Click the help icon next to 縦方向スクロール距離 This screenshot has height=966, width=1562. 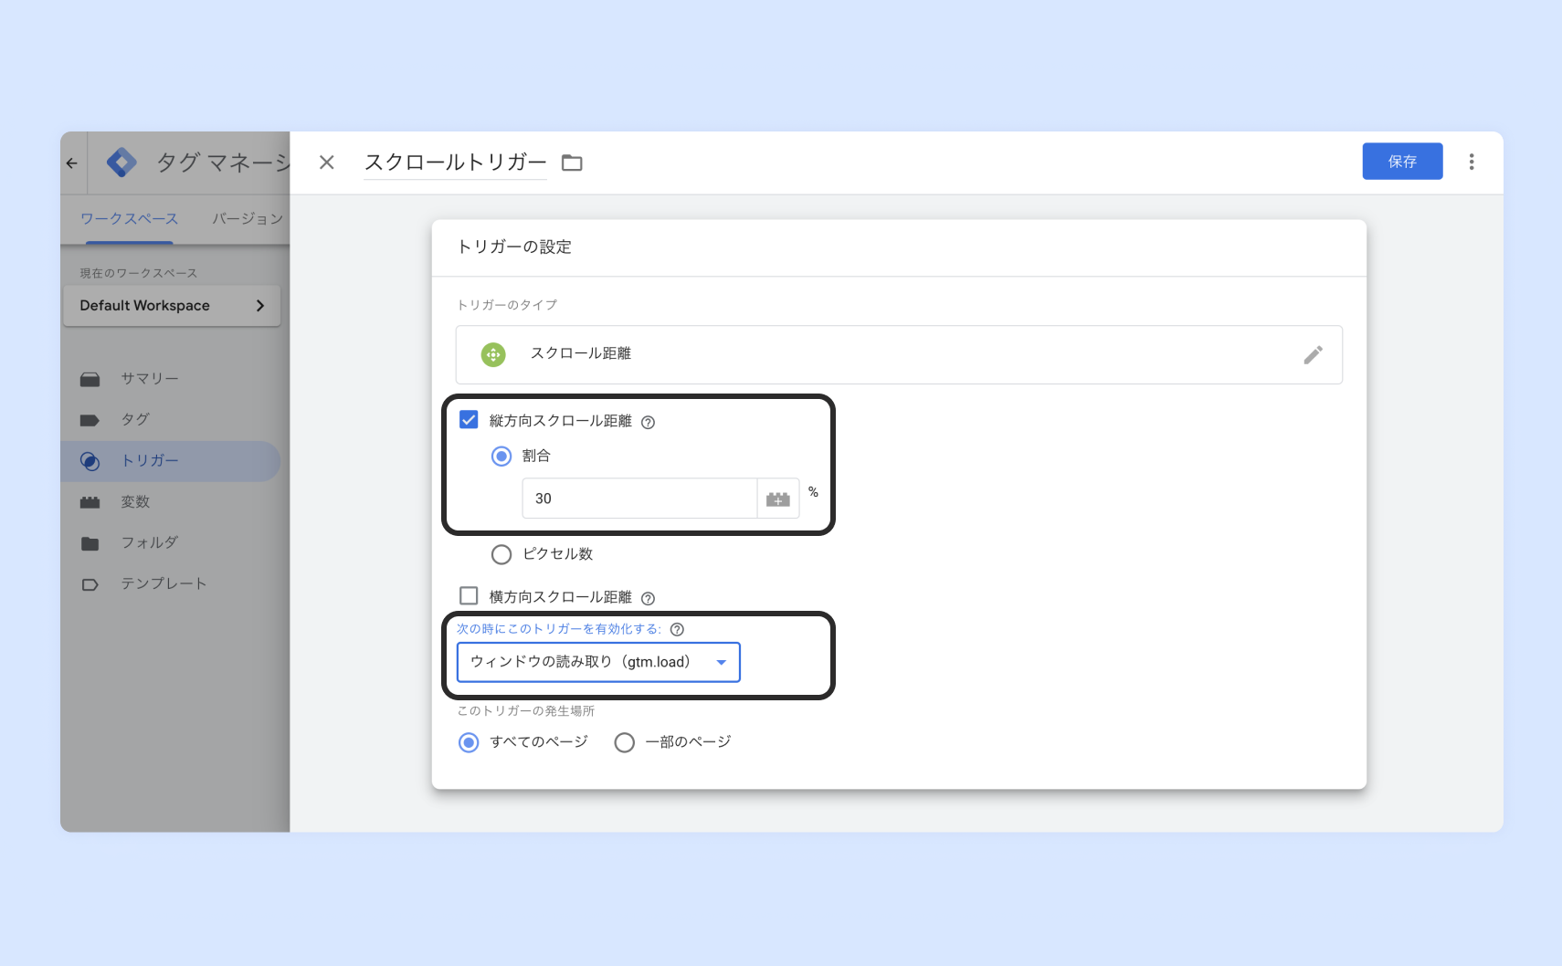click(648, 422)
